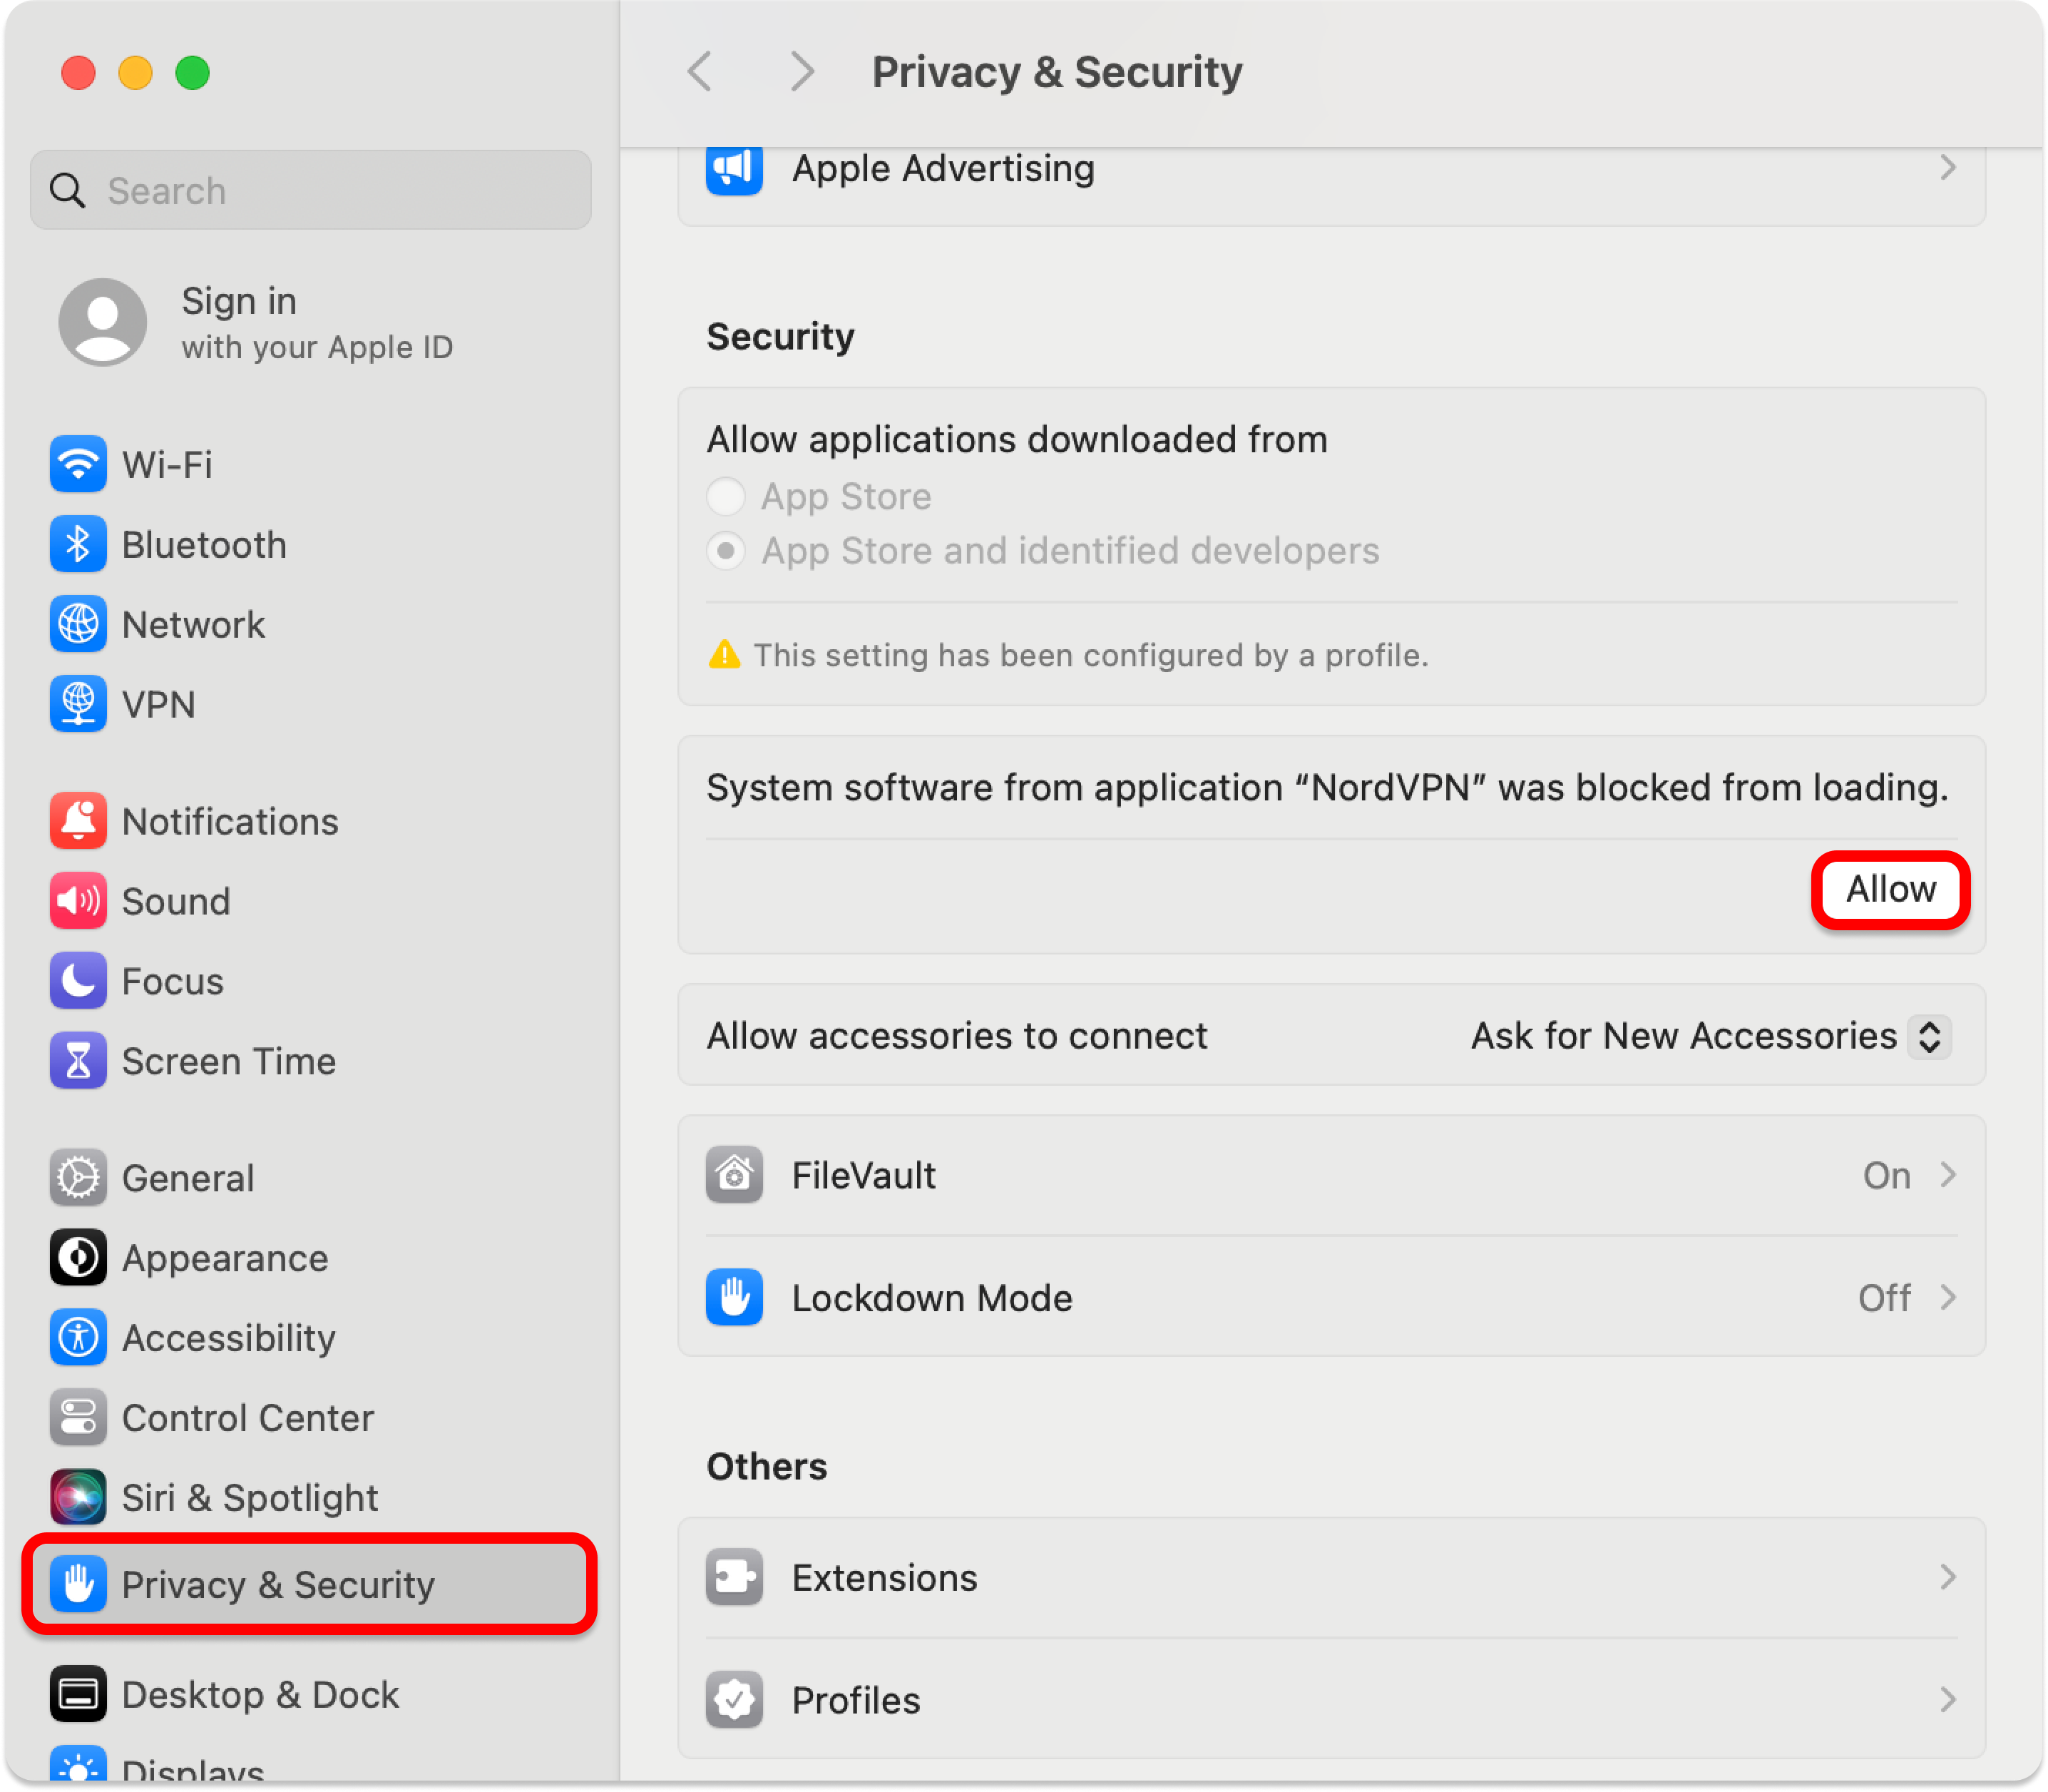Allow NordVPN system software to load
Screen dimensions: 2048x1792
(x=1888, y=889)
